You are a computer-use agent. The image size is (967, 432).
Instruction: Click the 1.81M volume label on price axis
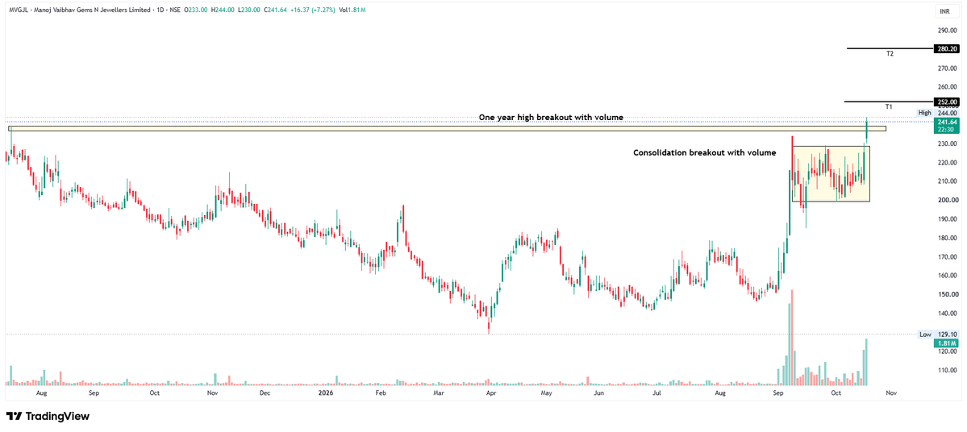click(x=948, y=343)
